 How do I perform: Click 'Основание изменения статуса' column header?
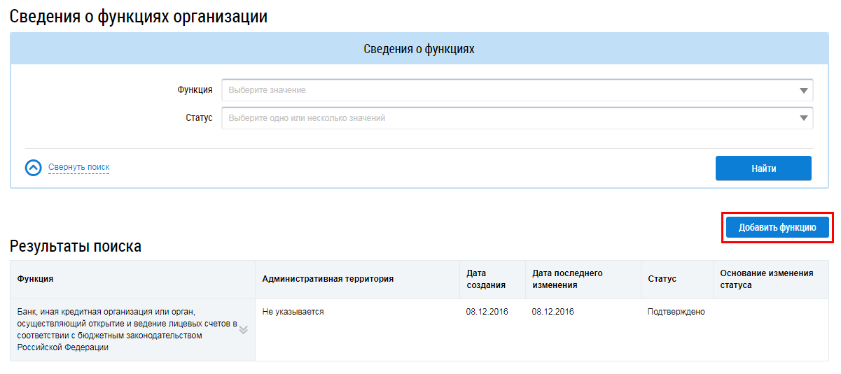click(x=766, y=279)
